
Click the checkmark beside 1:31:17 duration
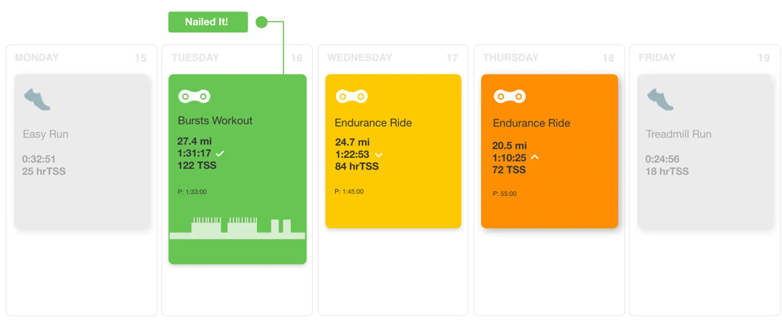[220, 154]
